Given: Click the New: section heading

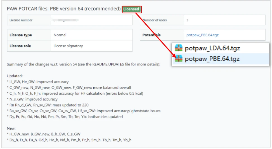Looking at the screenshot, I should pos(11,128).
